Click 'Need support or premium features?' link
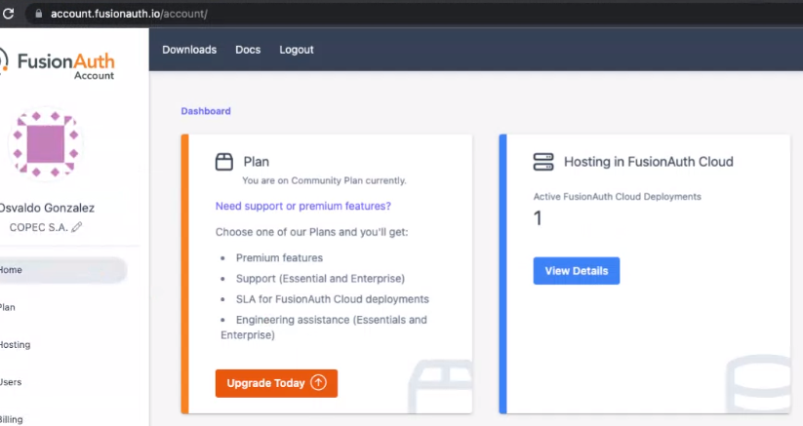 (x=303, y=206)
